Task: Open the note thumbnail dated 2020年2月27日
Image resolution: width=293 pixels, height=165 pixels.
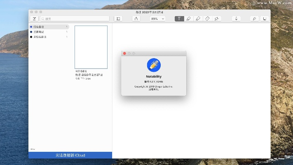Action: [91, 47]
